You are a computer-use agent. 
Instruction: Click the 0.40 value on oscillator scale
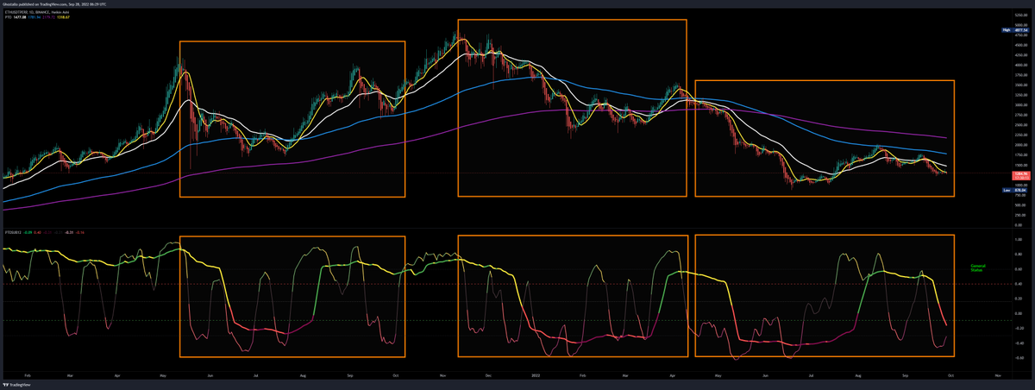1018,284
